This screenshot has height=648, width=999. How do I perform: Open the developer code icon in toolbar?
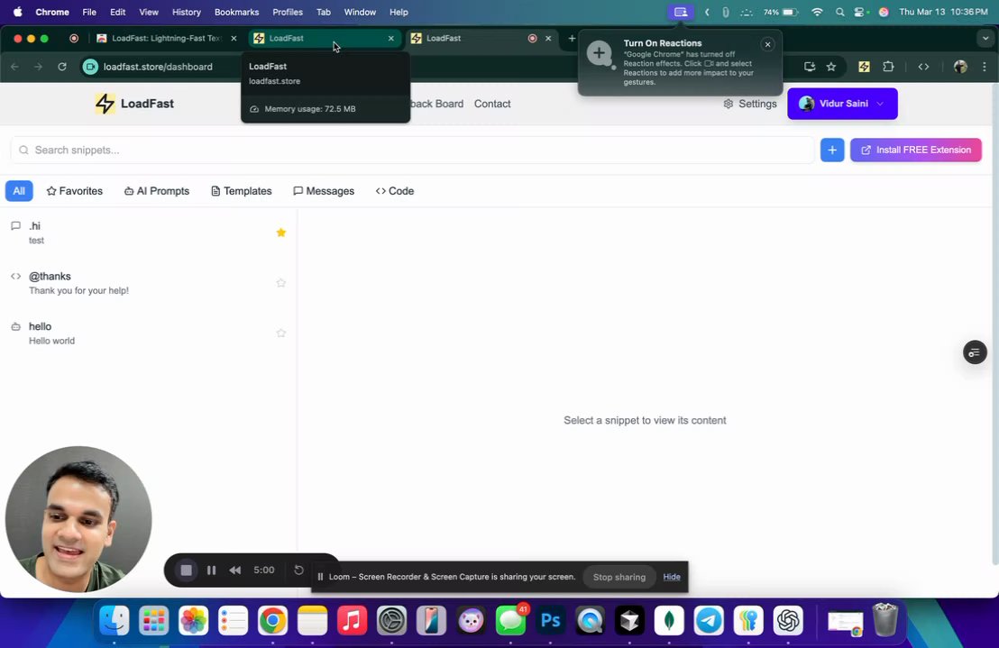coord(923,67)
